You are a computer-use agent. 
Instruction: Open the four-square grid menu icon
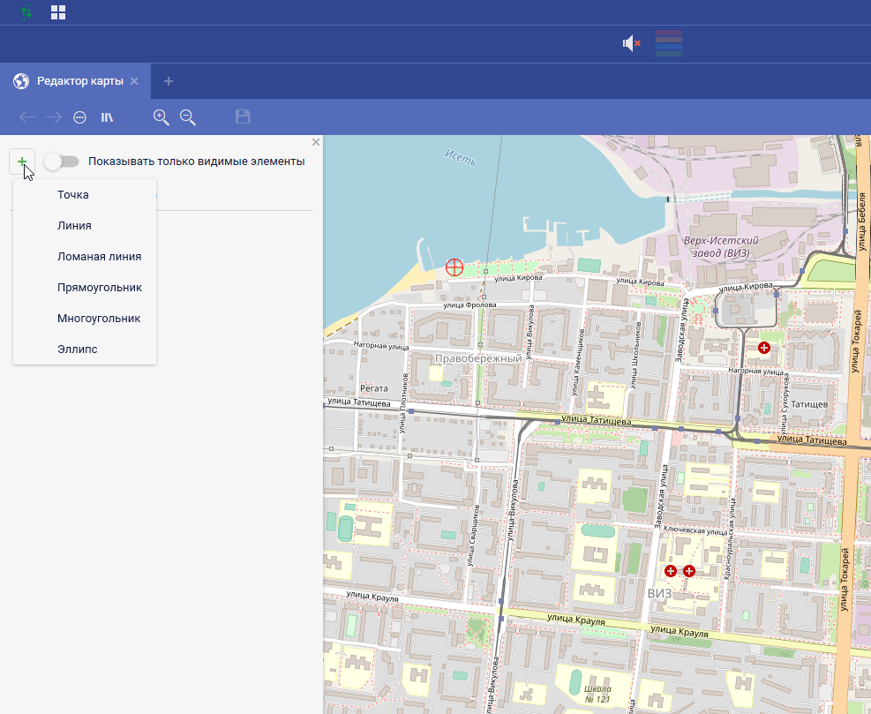pyautogui.click(x=58, y=12)
